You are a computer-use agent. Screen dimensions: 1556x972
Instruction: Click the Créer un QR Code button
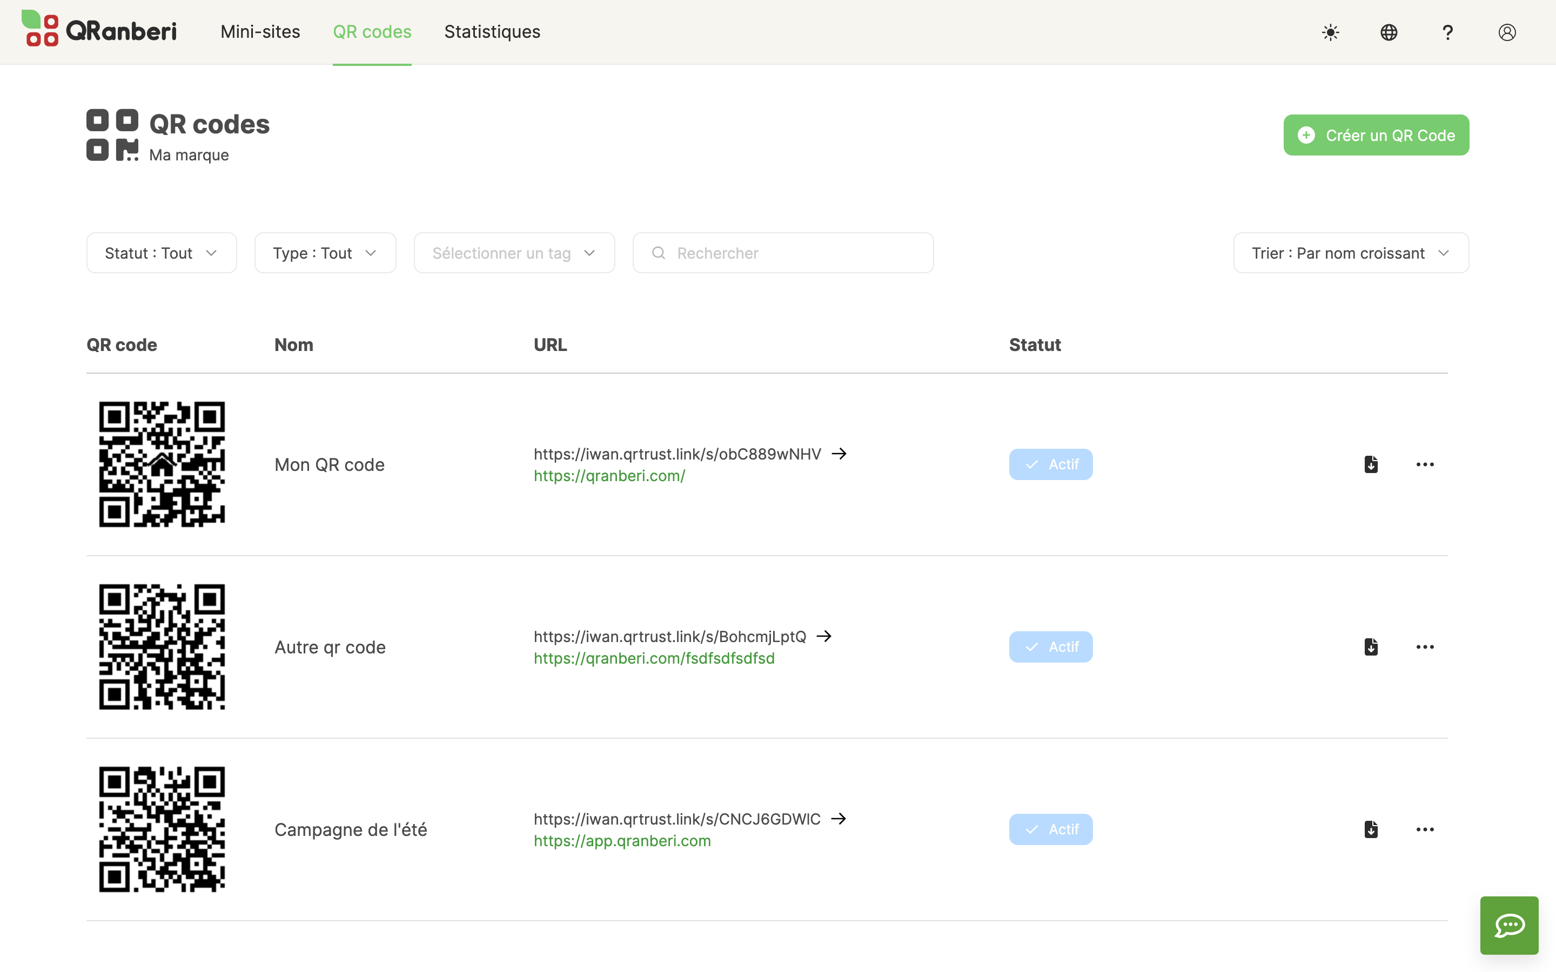(1376, 135)
